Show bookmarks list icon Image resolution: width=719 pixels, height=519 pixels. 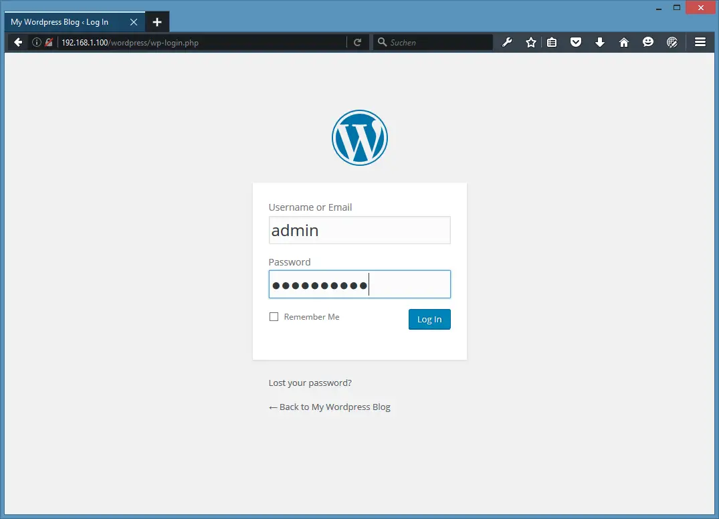tap(552, 43)
